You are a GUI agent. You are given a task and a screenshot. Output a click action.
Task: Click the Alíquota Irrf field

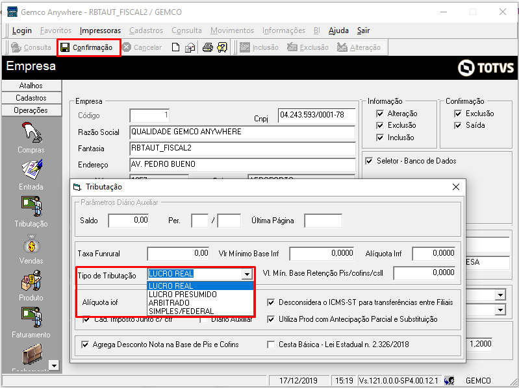click(434, 254)
